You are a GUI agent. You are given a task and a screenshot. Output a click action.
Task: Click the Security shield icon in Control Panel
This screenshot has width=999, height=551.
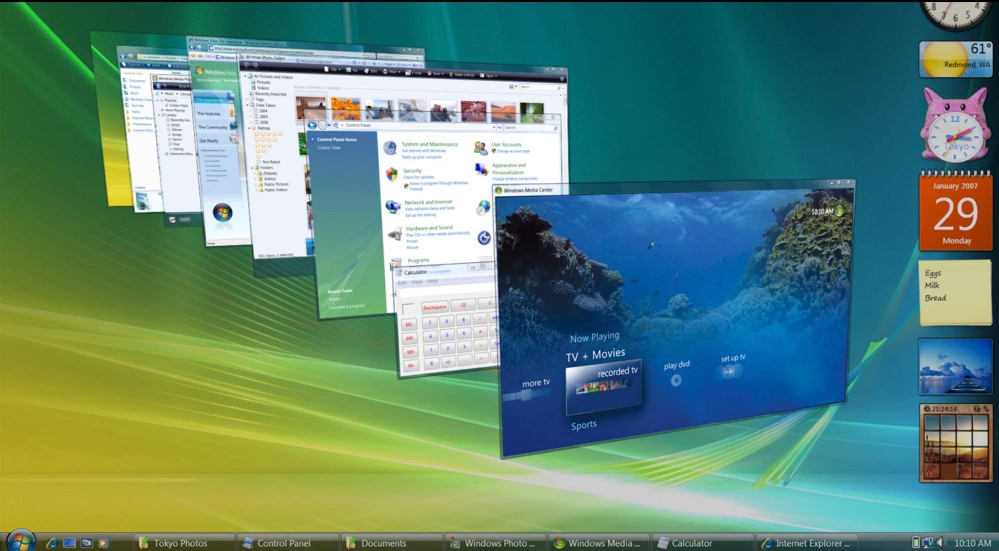coord(392,174)
